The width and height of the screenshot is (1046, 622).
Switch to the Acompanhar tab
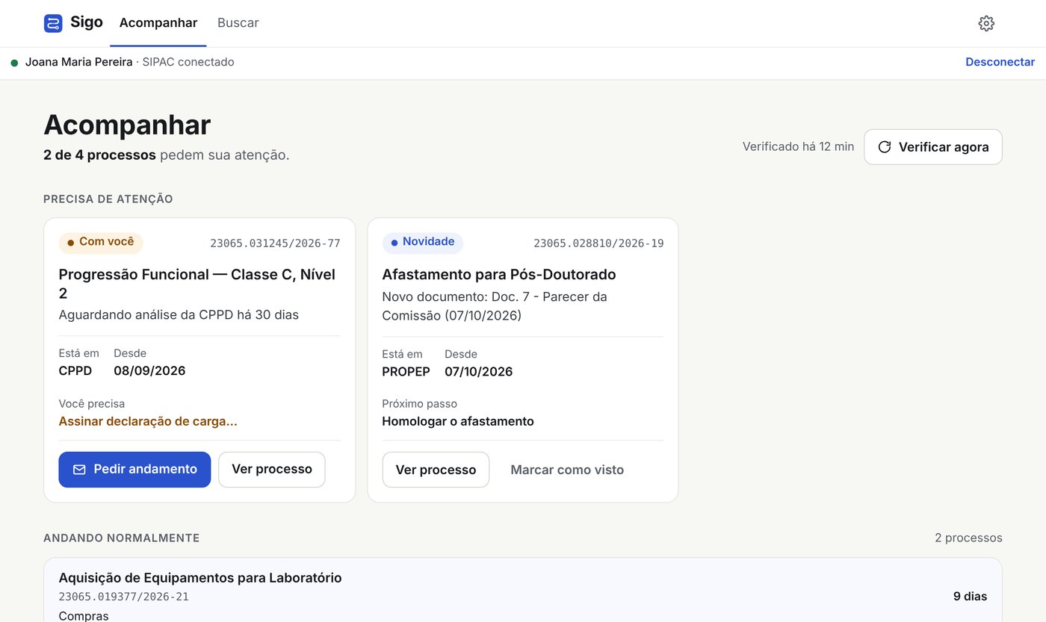pos(158,23)
